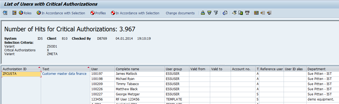Screen dimensions: 339x104
Task: Click the Change layout grid icon
Action: click(256, 13)
